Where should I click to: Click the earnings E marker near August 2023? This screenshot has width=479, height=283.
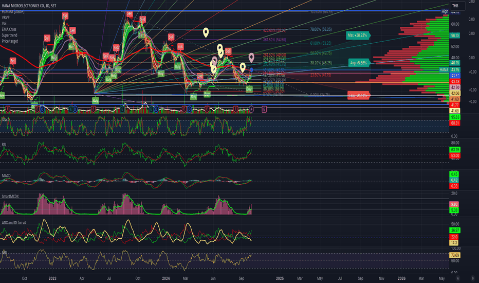click(122, 109)
